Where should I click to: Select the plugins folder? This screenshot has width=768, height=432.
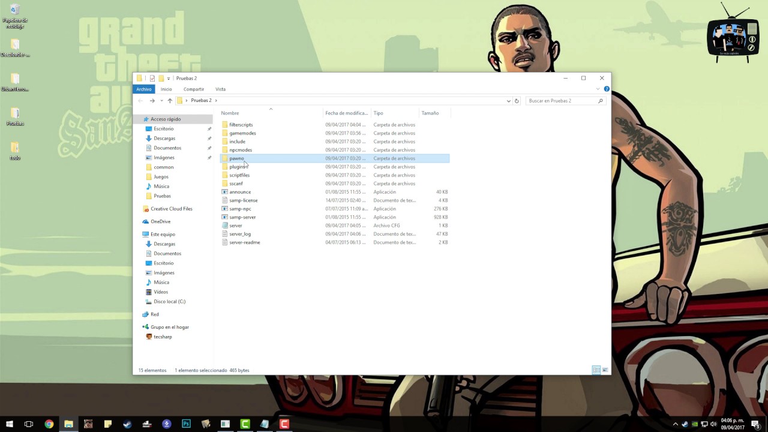pos(238,167)
